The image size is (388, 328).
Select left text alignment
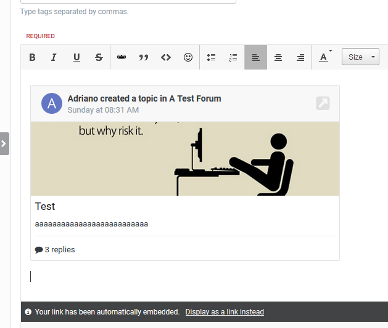click(255, 57)
